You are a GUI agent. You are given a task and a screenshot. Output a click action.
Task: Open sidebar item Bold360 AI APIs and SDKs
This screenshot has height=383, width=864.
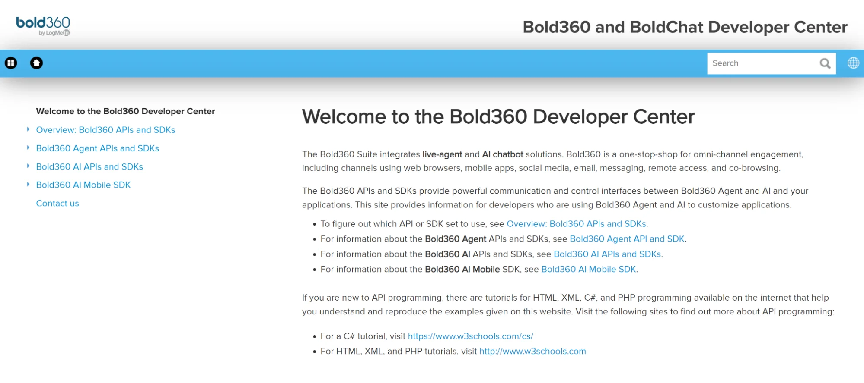pos(89,166)
